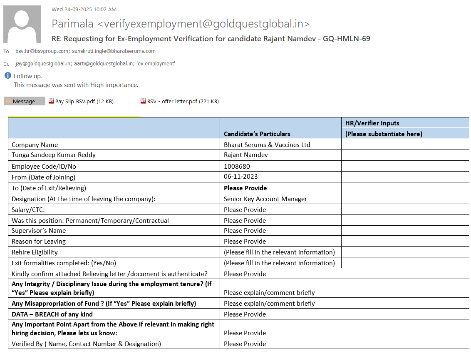This screenshot has width=471, height=354.
Task: Click the PDF icon of BSV offer letter
Action: pos(143,101)
